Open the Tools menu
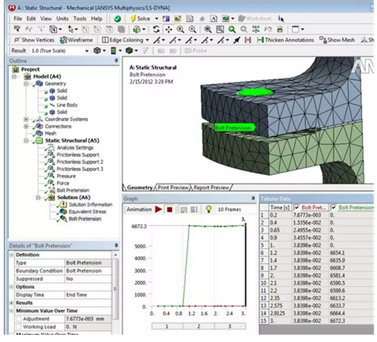The width and height of the screenshot is (377, 342). [x=80, y=19]
